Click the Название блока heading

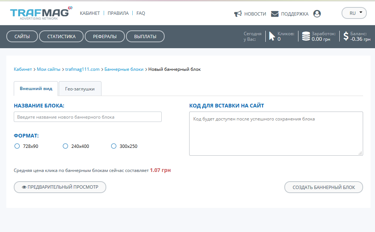click(x=39, y=106)
